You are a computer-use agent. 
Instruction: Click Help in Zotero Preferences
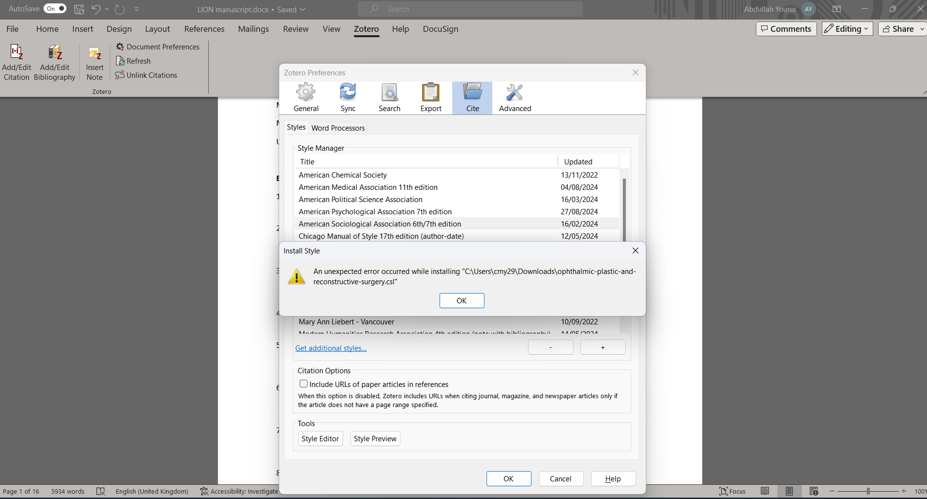tap(613, 478)
